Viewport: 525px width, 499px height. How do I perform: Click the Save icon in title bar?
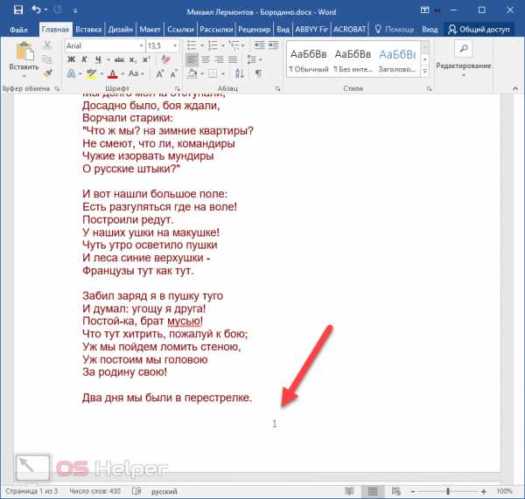point(17,10)
